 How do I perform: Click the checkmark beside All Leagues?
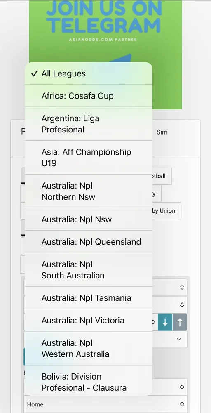coord(35,73)
